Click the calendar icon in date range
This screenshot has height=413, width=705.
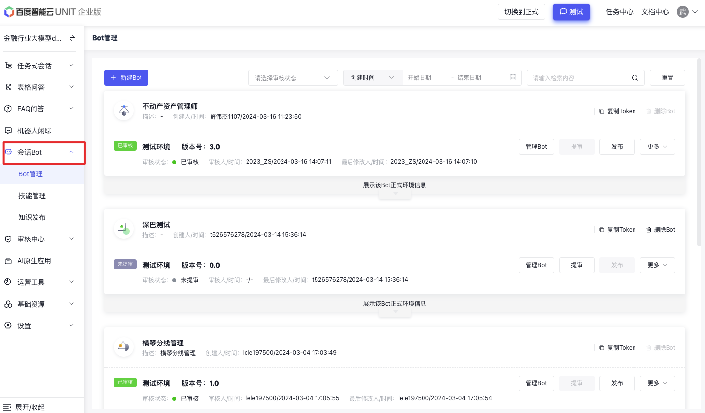[513, 77]
